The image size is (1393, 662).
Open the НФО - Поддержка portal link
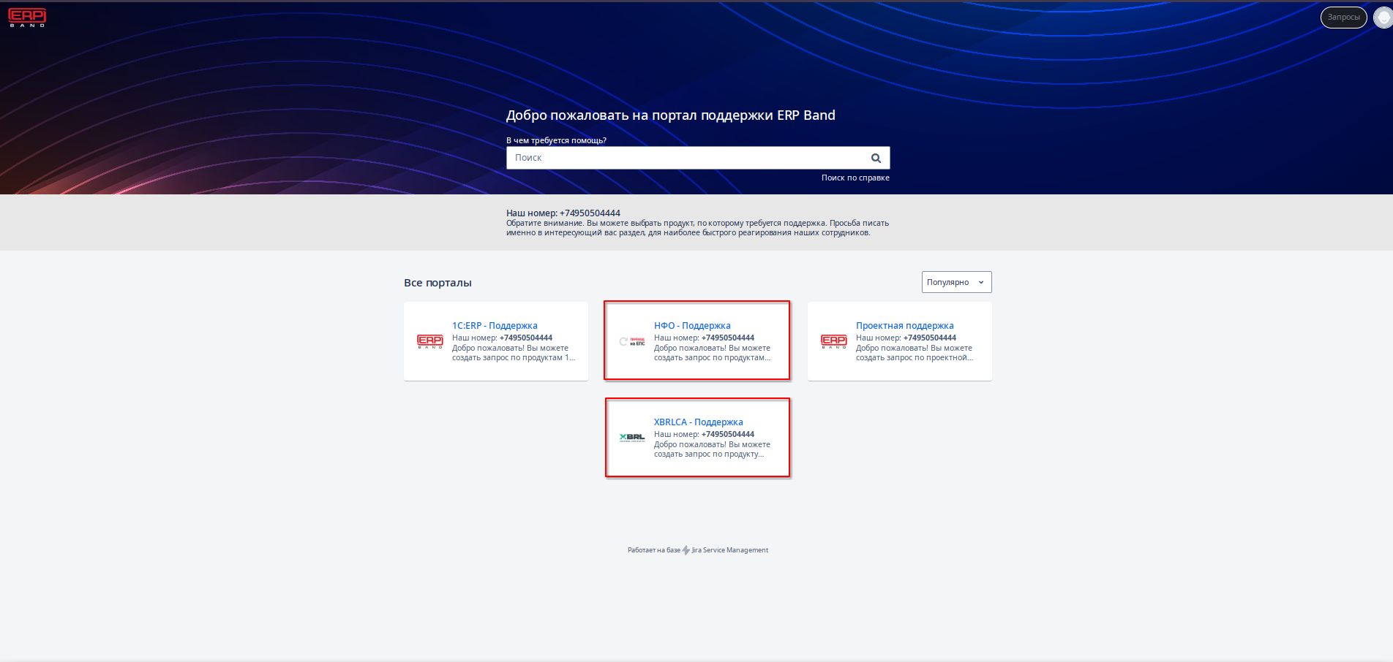[692, 326]
